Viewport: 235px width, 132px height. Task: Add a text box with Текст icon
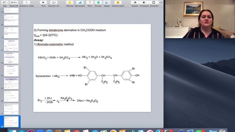[90, 3]
